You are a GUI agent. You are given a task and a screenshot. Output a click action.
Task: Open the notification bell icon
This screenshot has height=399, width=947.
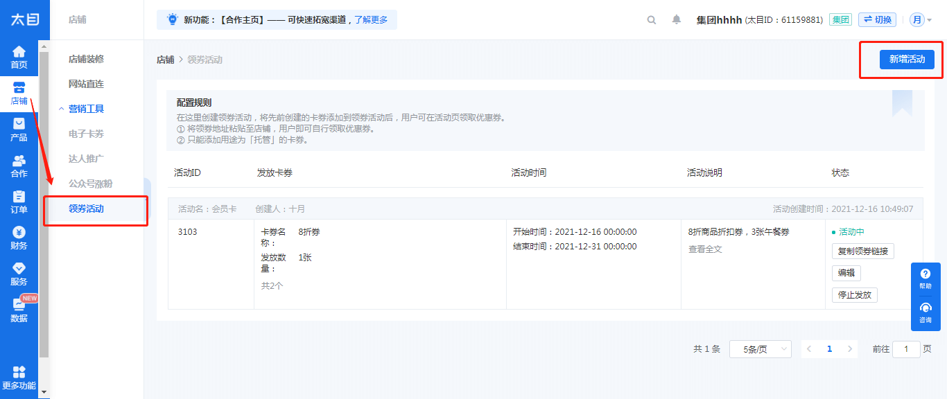677,20
